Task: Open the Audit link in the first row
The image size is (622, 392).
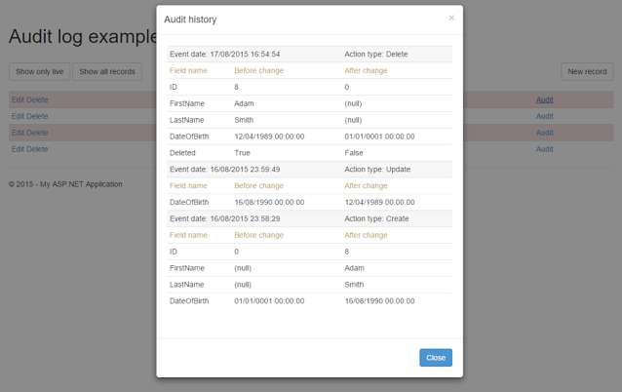Action: click(x=544, y=99)
